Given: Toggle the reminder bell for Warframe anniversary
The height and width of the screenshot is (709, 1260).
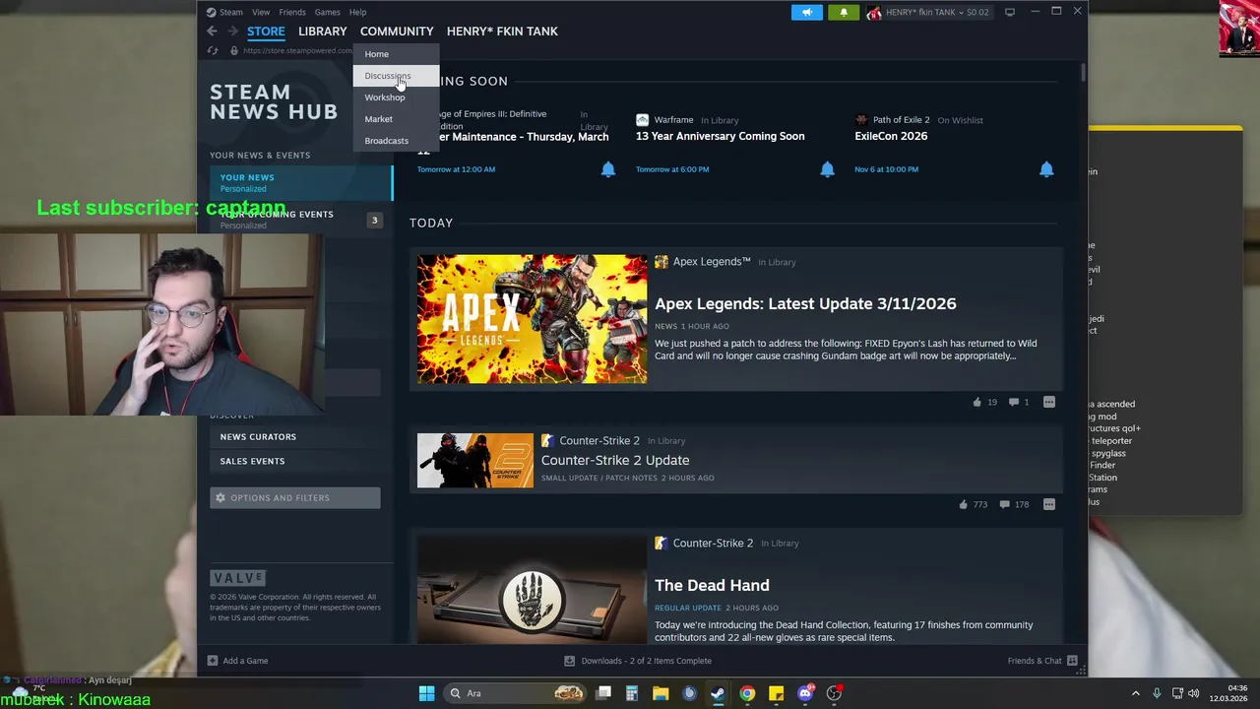Looking at the screenshot, I should [827, 169].
